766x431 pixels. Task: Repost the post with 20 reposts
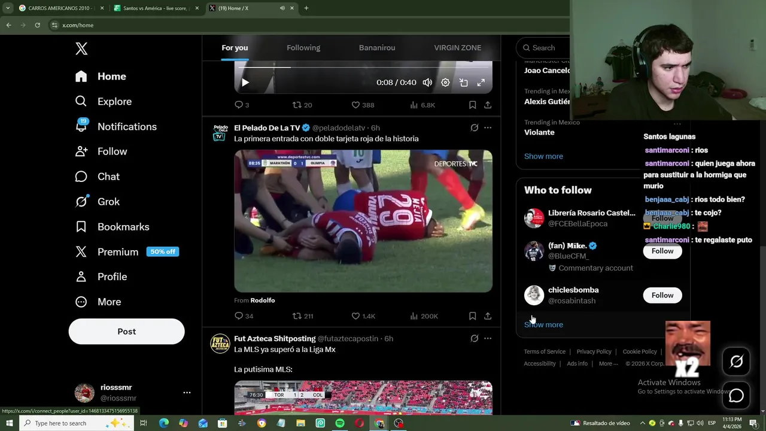pyautogui.click(x=302, y=105)
